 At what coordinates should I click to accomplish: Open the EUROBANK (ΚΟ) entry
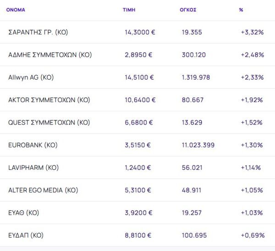tap(33, 145)
